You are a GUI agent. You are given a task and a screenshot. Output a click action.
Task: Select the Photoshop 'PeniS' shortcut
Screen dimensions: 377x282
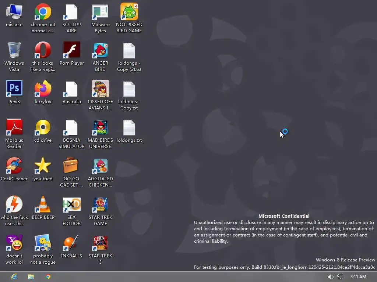pyautogui.click(x=14, y=88)
